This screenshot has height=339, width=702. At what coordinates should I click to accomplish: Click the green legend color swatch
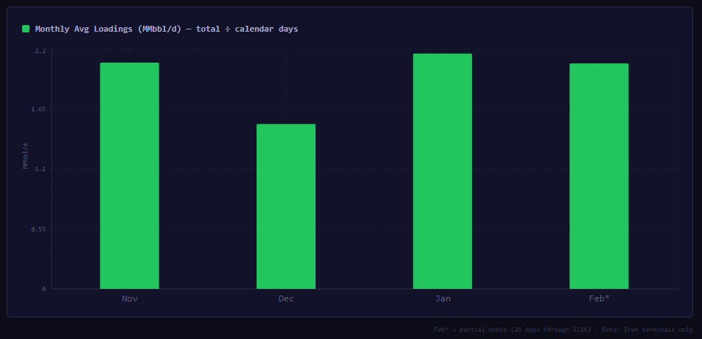(x=26, y=29)
